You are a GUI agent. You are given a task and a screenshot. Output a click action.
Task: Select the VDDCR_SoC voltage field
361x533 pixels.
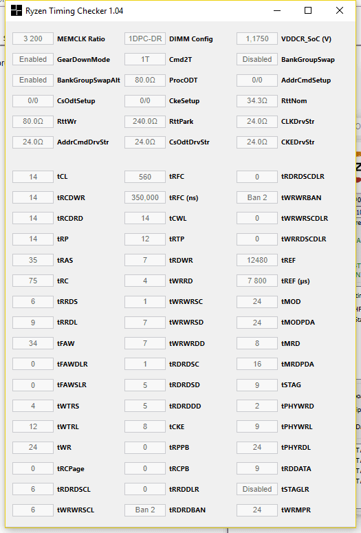tap(257, 39)
